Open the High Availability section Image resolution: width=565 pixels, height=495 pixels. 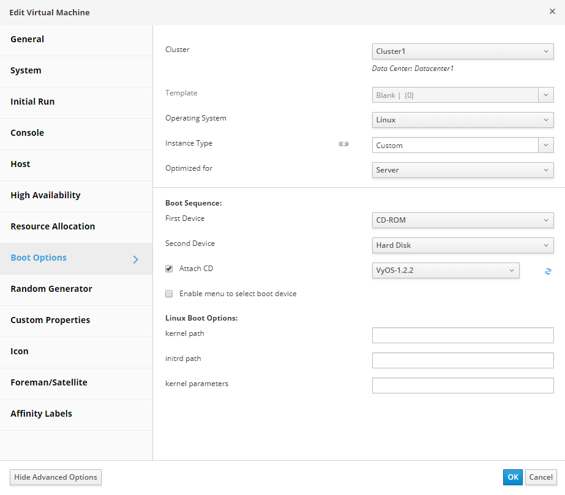pos(45,195)
